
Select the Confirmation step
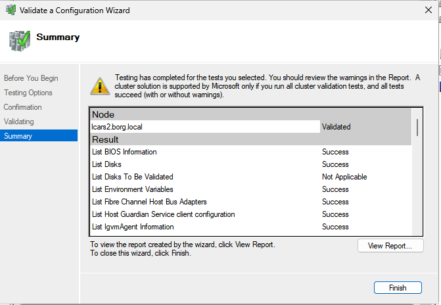(x=22, y=107)
